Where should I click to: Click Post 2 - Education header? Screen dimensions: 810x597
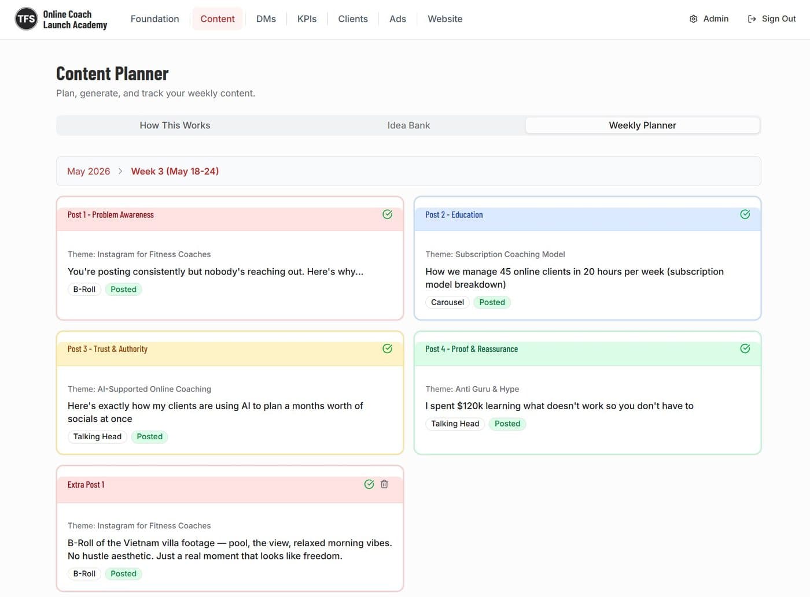pyautogui.click(x=454, y=215)
